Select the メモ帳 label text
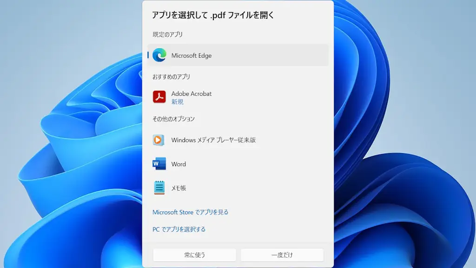Viewport: 476px width, 268px height. tap(178, 188)
